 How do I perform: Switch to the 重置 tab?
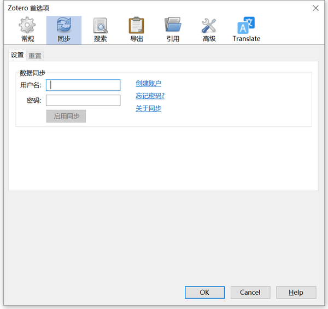[35, 56]
